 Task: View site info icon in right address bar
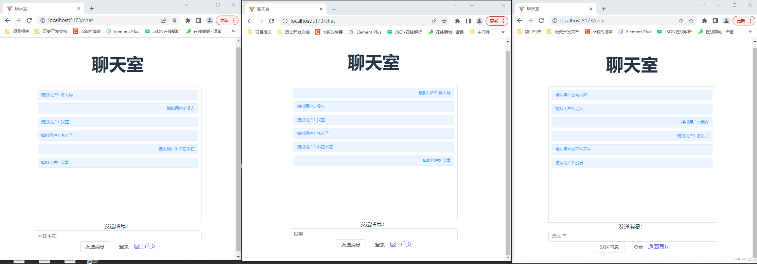tap(555, 21)
